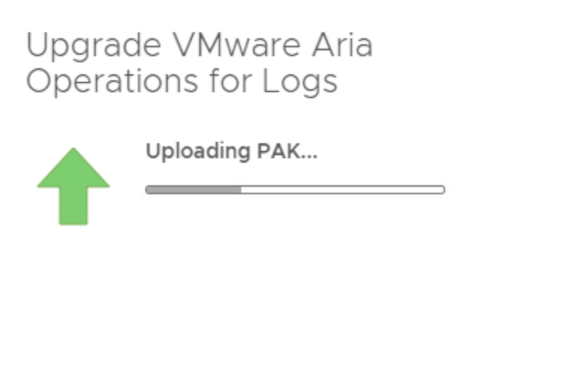Click the rounded start cap of the progress bar
The width and height of the screenshot is (580, 375).
point(149,190)
